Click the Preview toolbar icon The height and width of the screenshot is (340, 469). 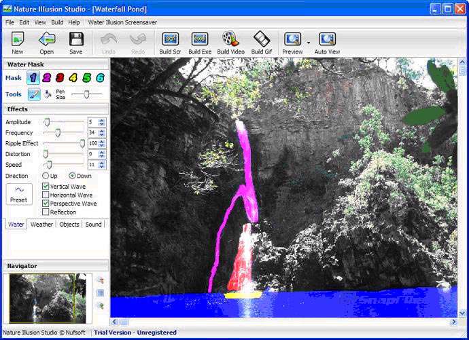pos(293,39)
